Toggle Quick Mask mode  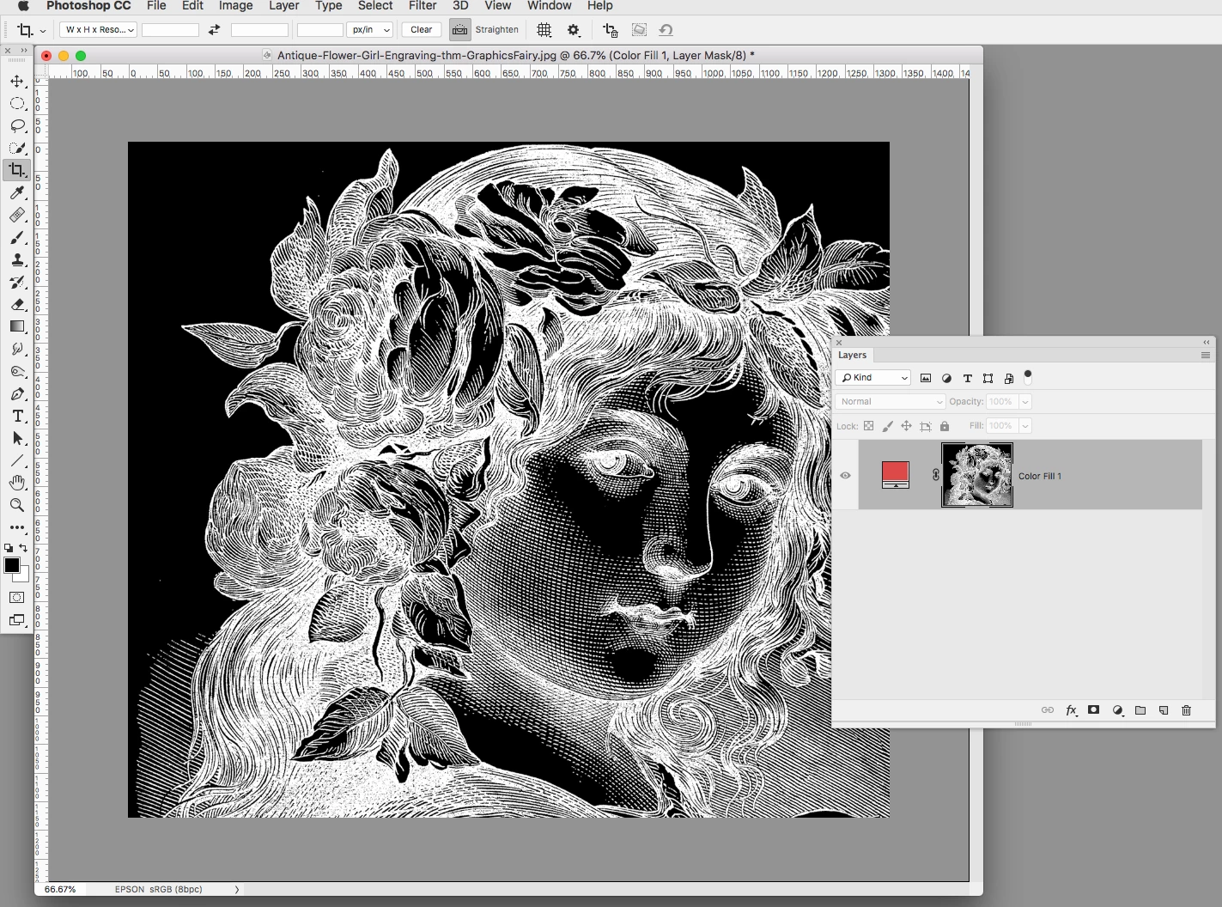(17, 597)
